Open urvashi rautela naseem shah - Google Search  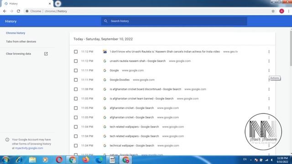(x=138, y=61)
